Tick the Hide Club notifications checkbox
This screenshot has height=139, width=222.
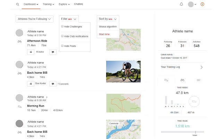click(62, 36)
